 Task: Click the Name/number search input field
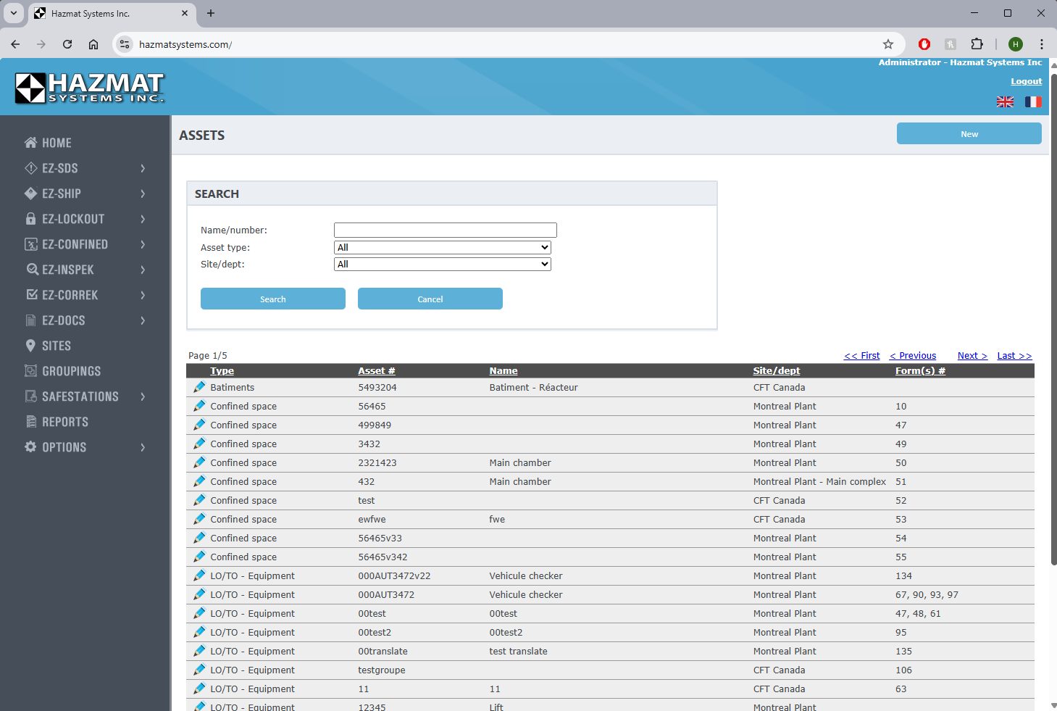pos(445,230)
